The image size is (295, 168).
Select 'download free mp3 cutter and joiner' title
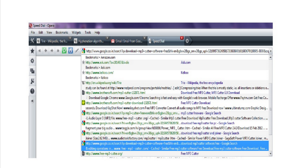tap(210, 133)
